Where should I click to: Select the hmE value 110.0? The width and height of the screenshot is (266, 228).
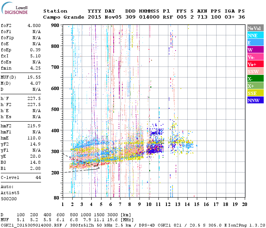point(34,138)
